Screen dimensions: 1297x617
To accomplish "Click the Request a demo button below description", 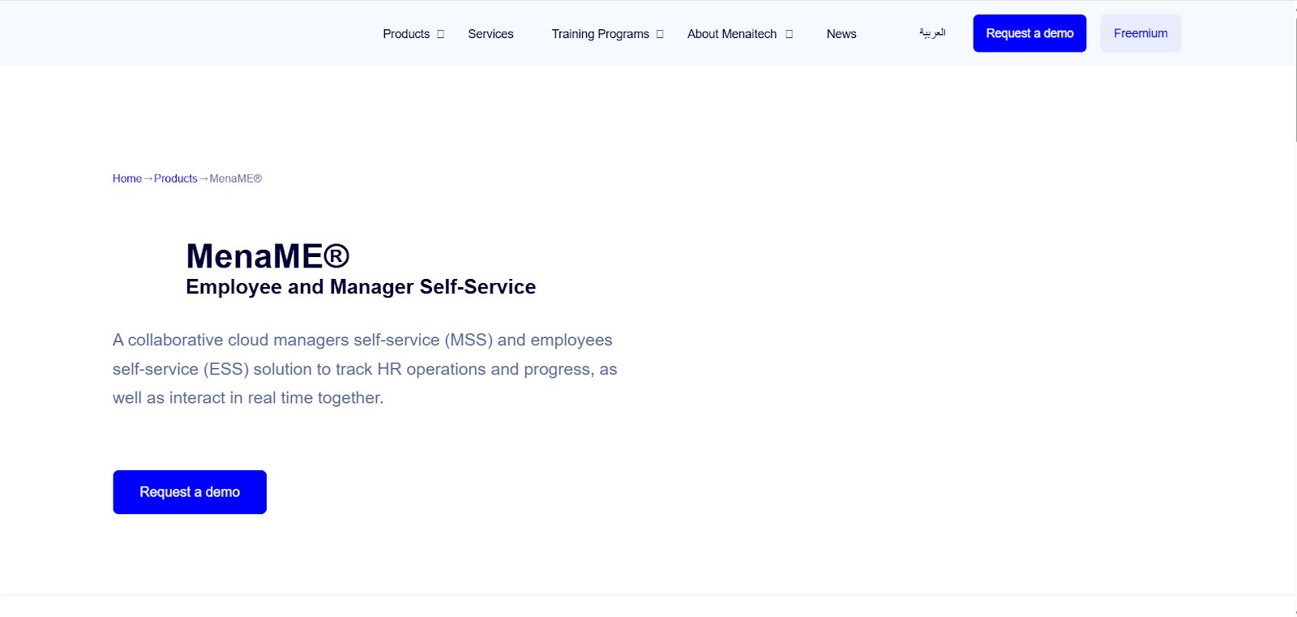I will click(190, 492).
